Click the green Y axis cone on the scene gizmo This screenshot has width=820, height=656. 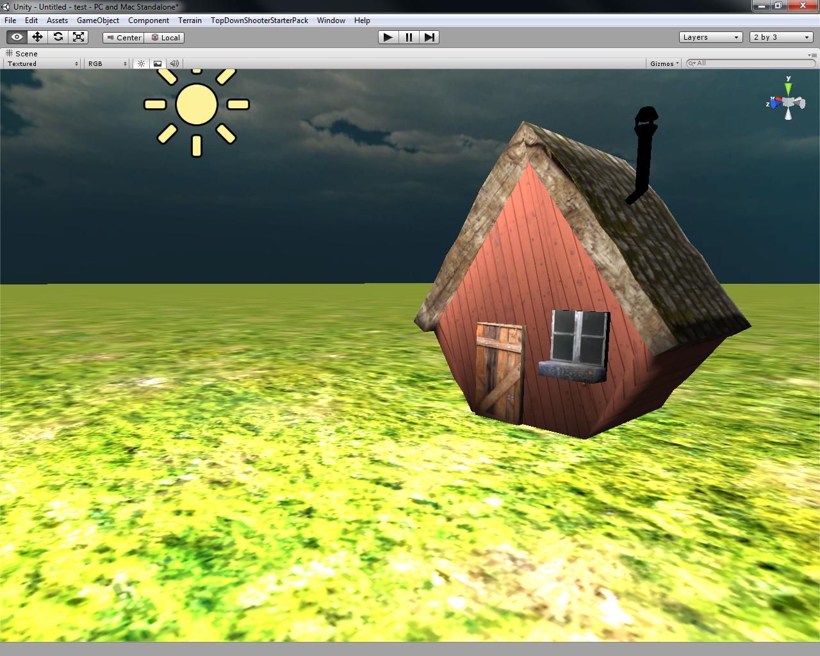pyautogui.click(x=790, y=86)
